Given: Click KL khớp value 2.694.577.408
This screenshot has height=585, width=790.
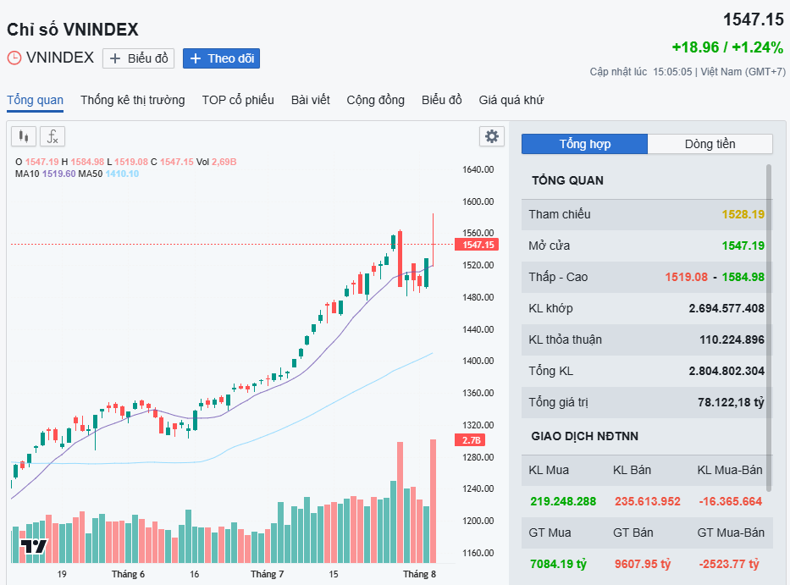Looking at the screenshot, I should click(726, 308).
